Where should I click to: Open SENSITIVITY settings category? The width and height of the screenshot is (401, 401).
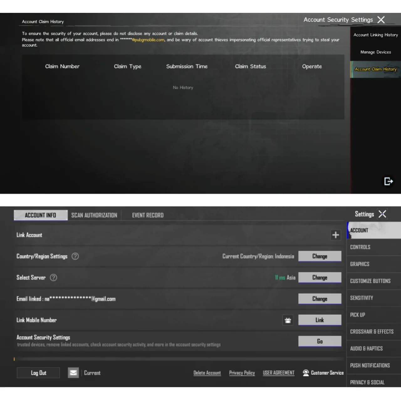pos(374,298)
